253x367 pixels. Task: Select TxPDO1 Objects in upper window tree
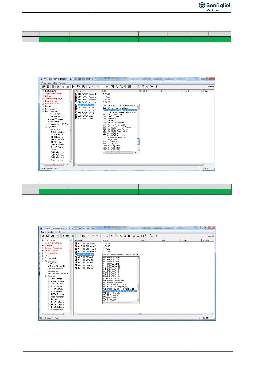pos(58,152)
